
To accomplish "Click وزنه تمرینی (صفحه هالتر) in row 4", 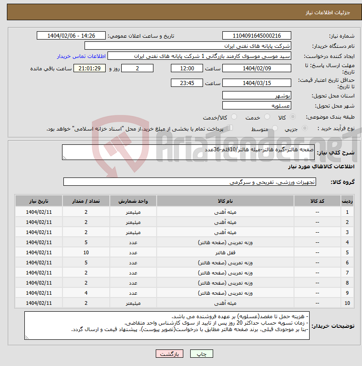I will (x=225, y=242).
